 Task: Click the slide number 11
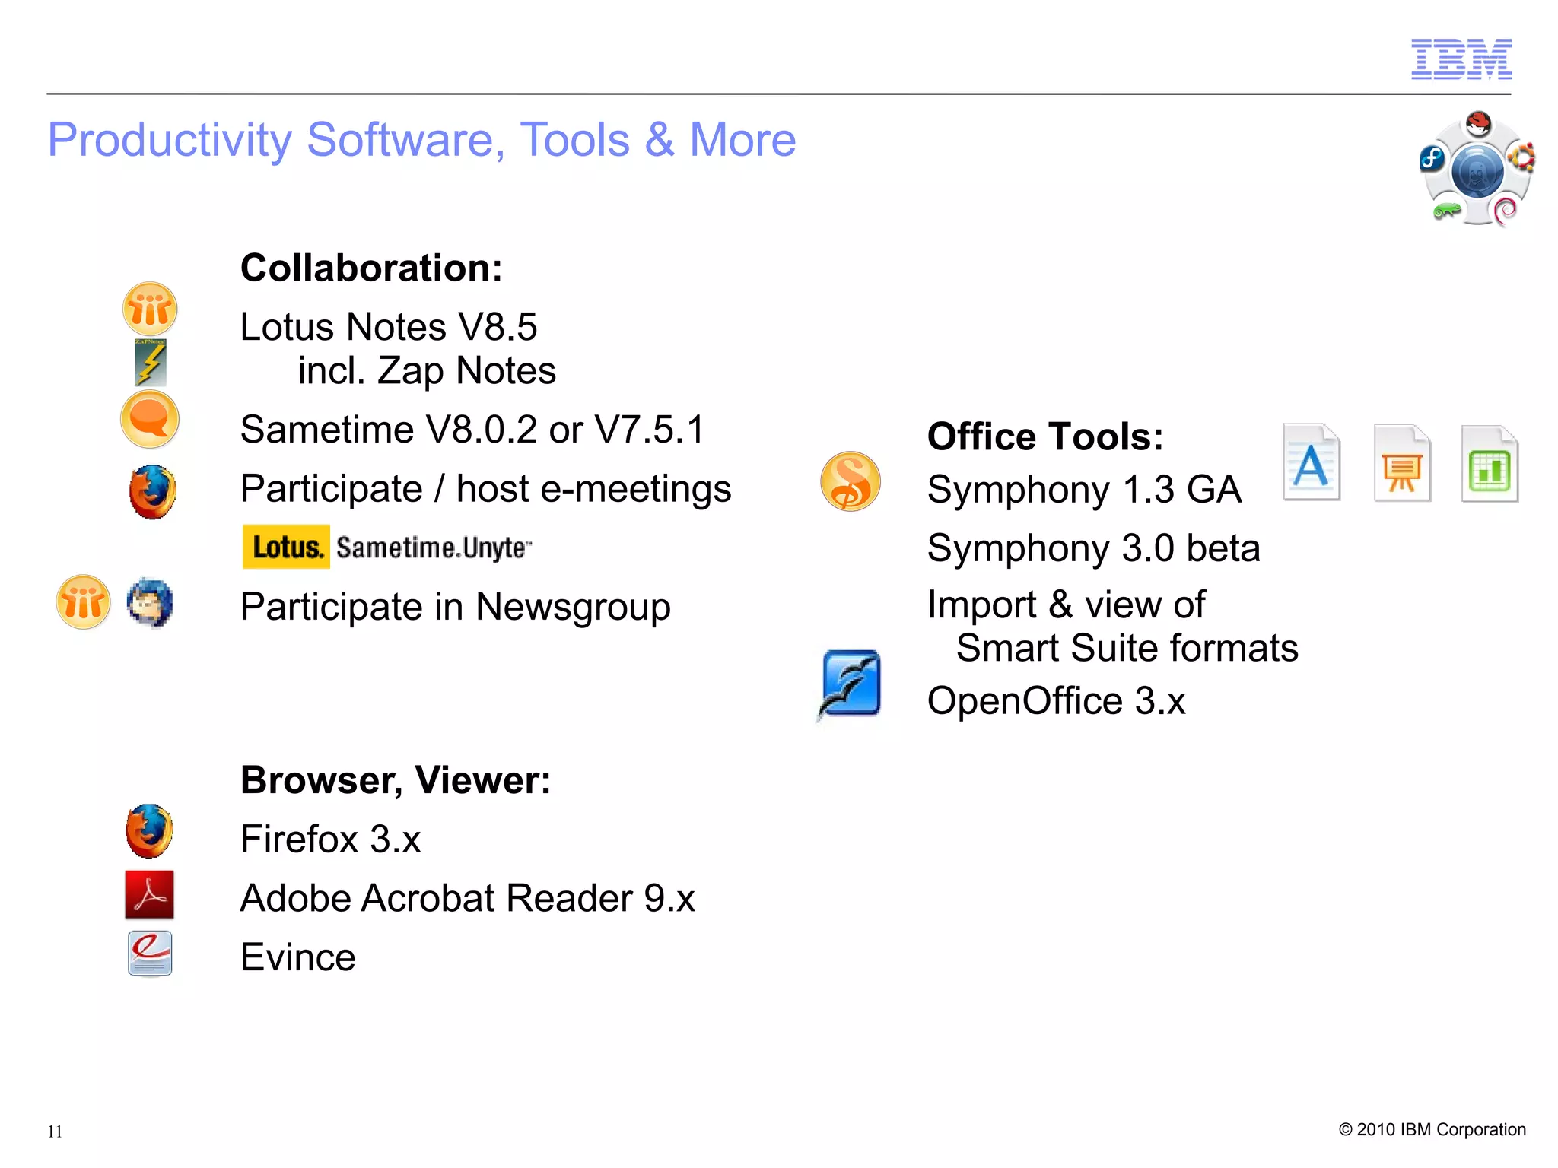coord(55,1131)
